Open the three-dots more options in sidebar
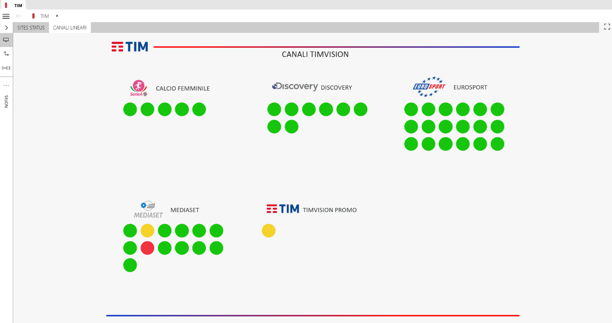612x323 pixels. (x=6, y=85)
